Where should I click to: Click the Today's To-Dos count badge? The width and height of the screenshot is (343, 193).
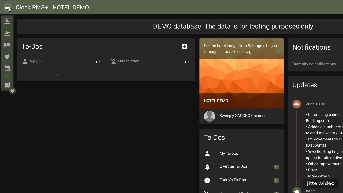276,180
